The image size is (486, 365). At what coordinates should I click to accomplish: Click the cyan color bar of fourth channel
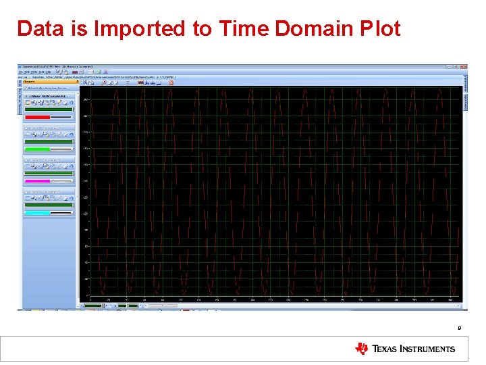(x=38, y=213)
